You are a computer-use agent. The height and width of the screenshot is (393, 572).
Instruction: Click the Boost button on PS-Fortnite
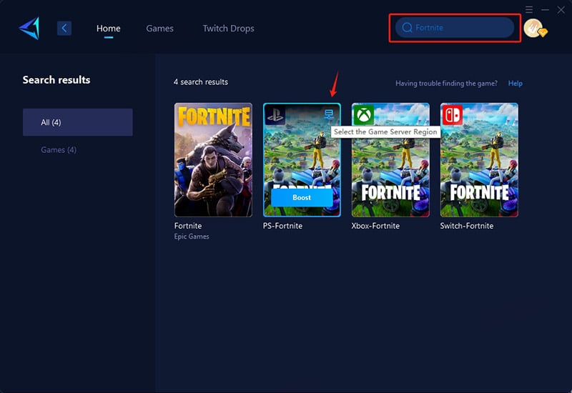(x=302, y=197)
